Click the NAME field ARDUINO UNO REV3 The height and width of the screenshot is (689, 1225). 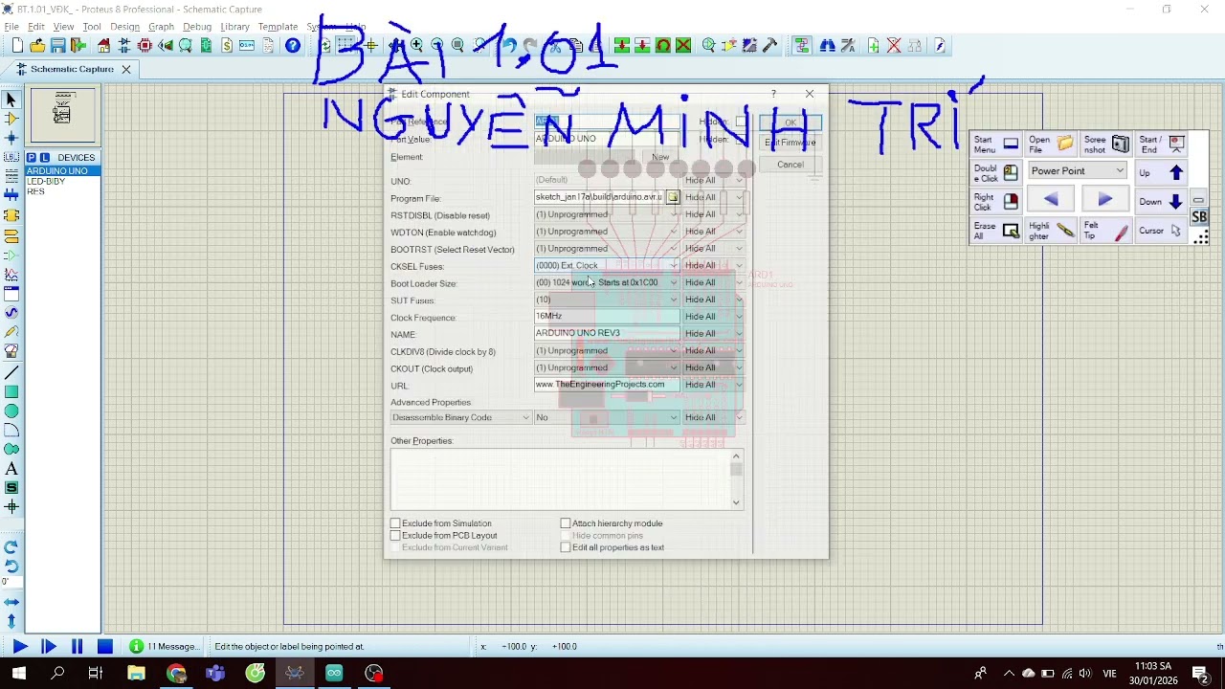tap(607, 334)
